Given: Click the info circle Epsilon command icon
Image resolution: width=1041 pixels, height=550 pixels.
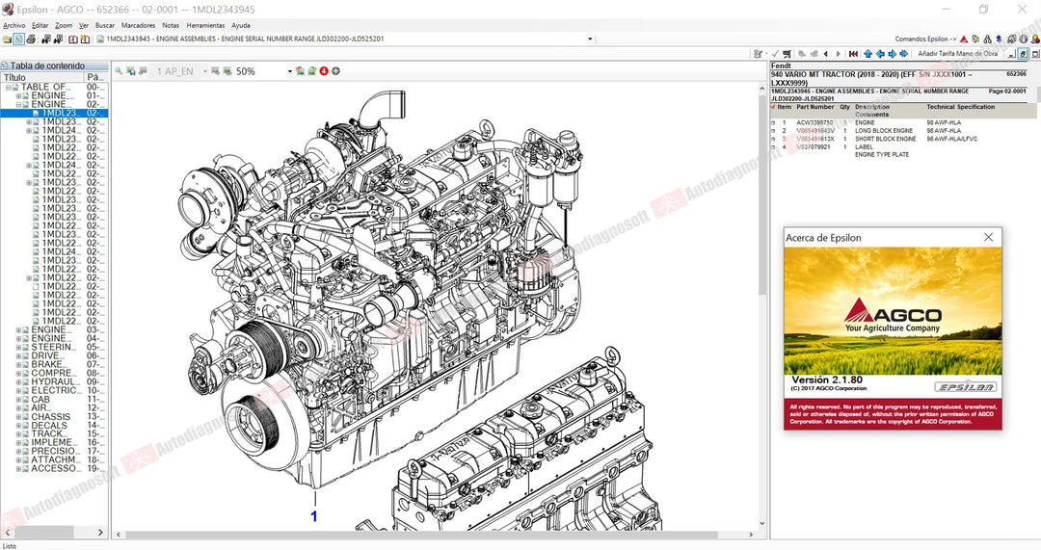Looking at the screenshot, I should point(1023,39).
